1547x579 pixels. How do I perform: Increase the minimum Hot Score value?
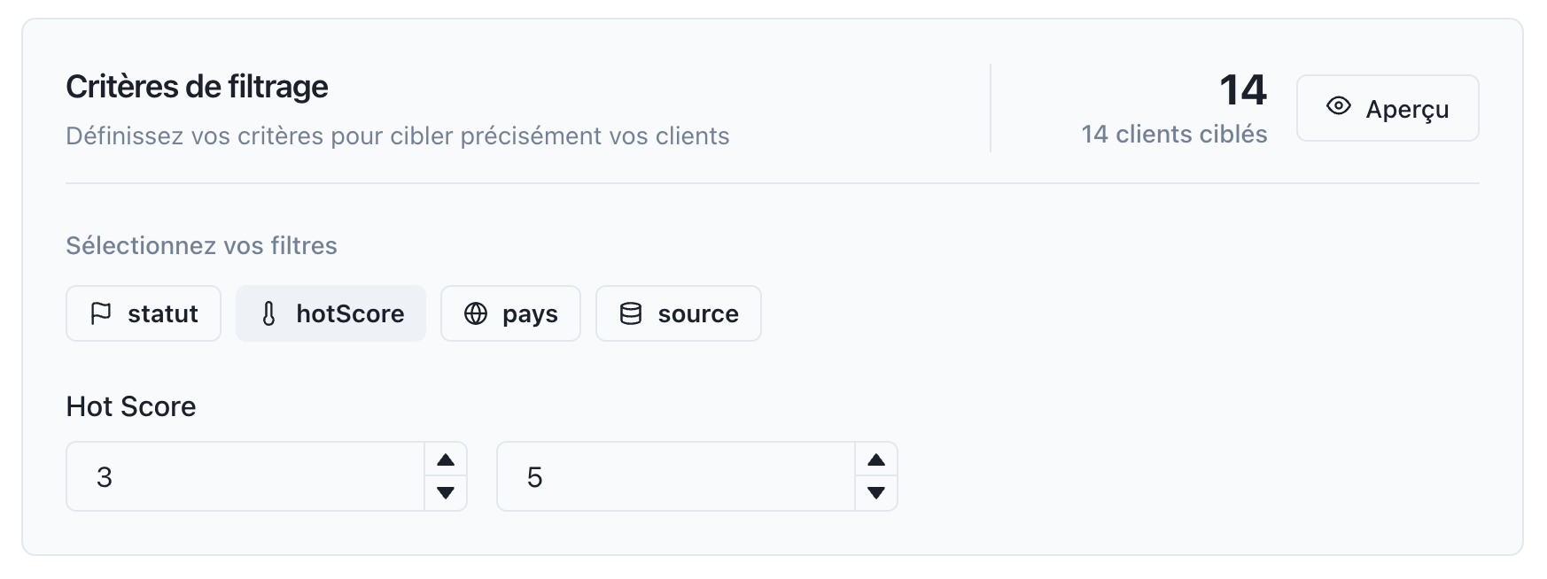pyautogui.click(x=446, y=459)
